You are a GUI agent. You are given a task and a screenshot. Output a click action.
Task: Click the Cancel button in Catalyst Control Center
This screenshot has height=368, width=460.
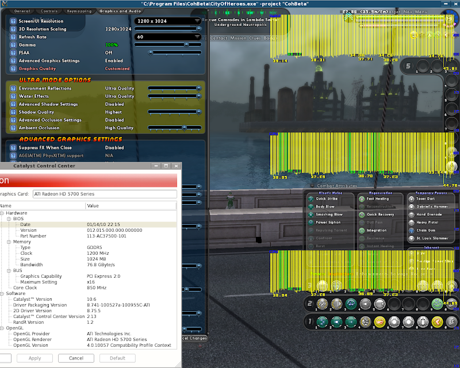75,358
